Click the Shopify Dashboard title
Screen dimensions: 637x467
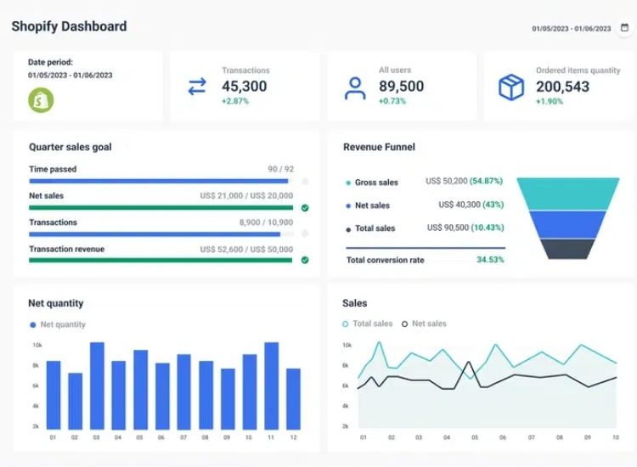tap(69, 26)
